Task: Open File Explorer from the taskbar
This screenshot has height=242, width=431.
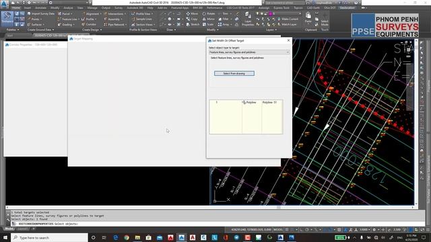Action: point(137,237)
